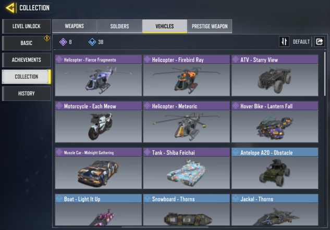
Task: Open the Level Unlock section
Action: click(x=27, y=26)
